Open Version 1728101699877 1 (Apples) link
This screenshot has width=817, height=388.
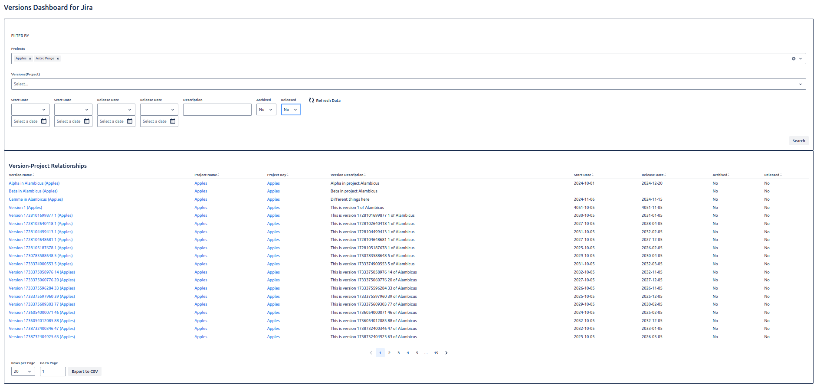click(x=41, y=215)
